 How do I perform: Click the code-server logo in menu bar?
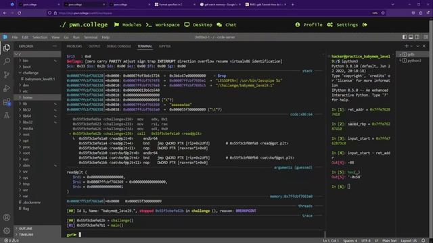(5, 37)
